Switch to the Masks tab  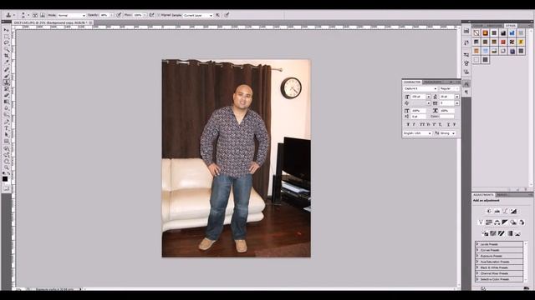[x=502, y=195]
